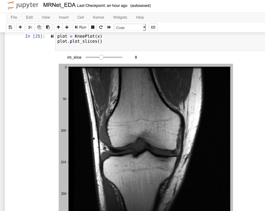Interrupt the kernel with stop icon

click(x=93, y=27)
